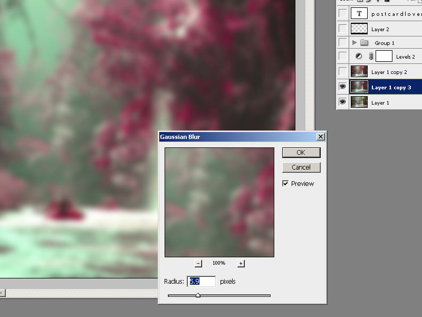Image resolution: width=422 pixels, height=317 pixels.
Task: Expand the Group 1 disclosure triangle
Action: [x=354, y=43]
